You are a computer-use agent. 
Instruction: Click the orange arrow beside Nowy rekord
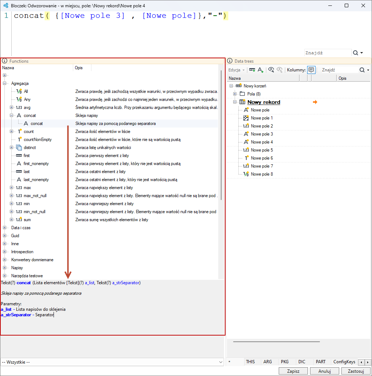[x=315, y=102]
